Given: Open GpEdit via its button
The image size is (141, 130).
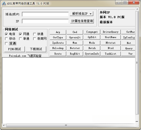Looking at the screenshot, I should pos(92,37).
